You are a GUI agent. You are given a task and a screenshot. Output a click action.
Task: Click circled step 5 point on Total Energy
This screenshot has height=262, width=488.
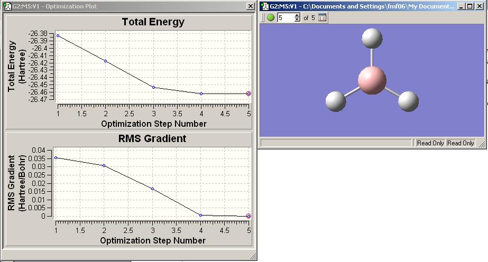pos(248,93)
